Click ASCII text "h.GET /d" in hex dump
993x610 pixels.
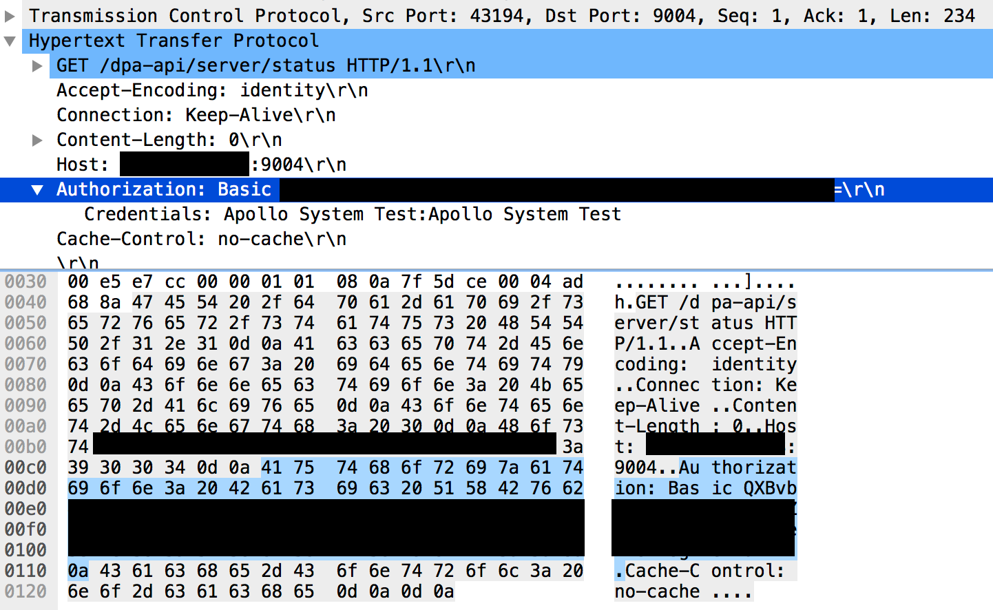tap(657, 302)
